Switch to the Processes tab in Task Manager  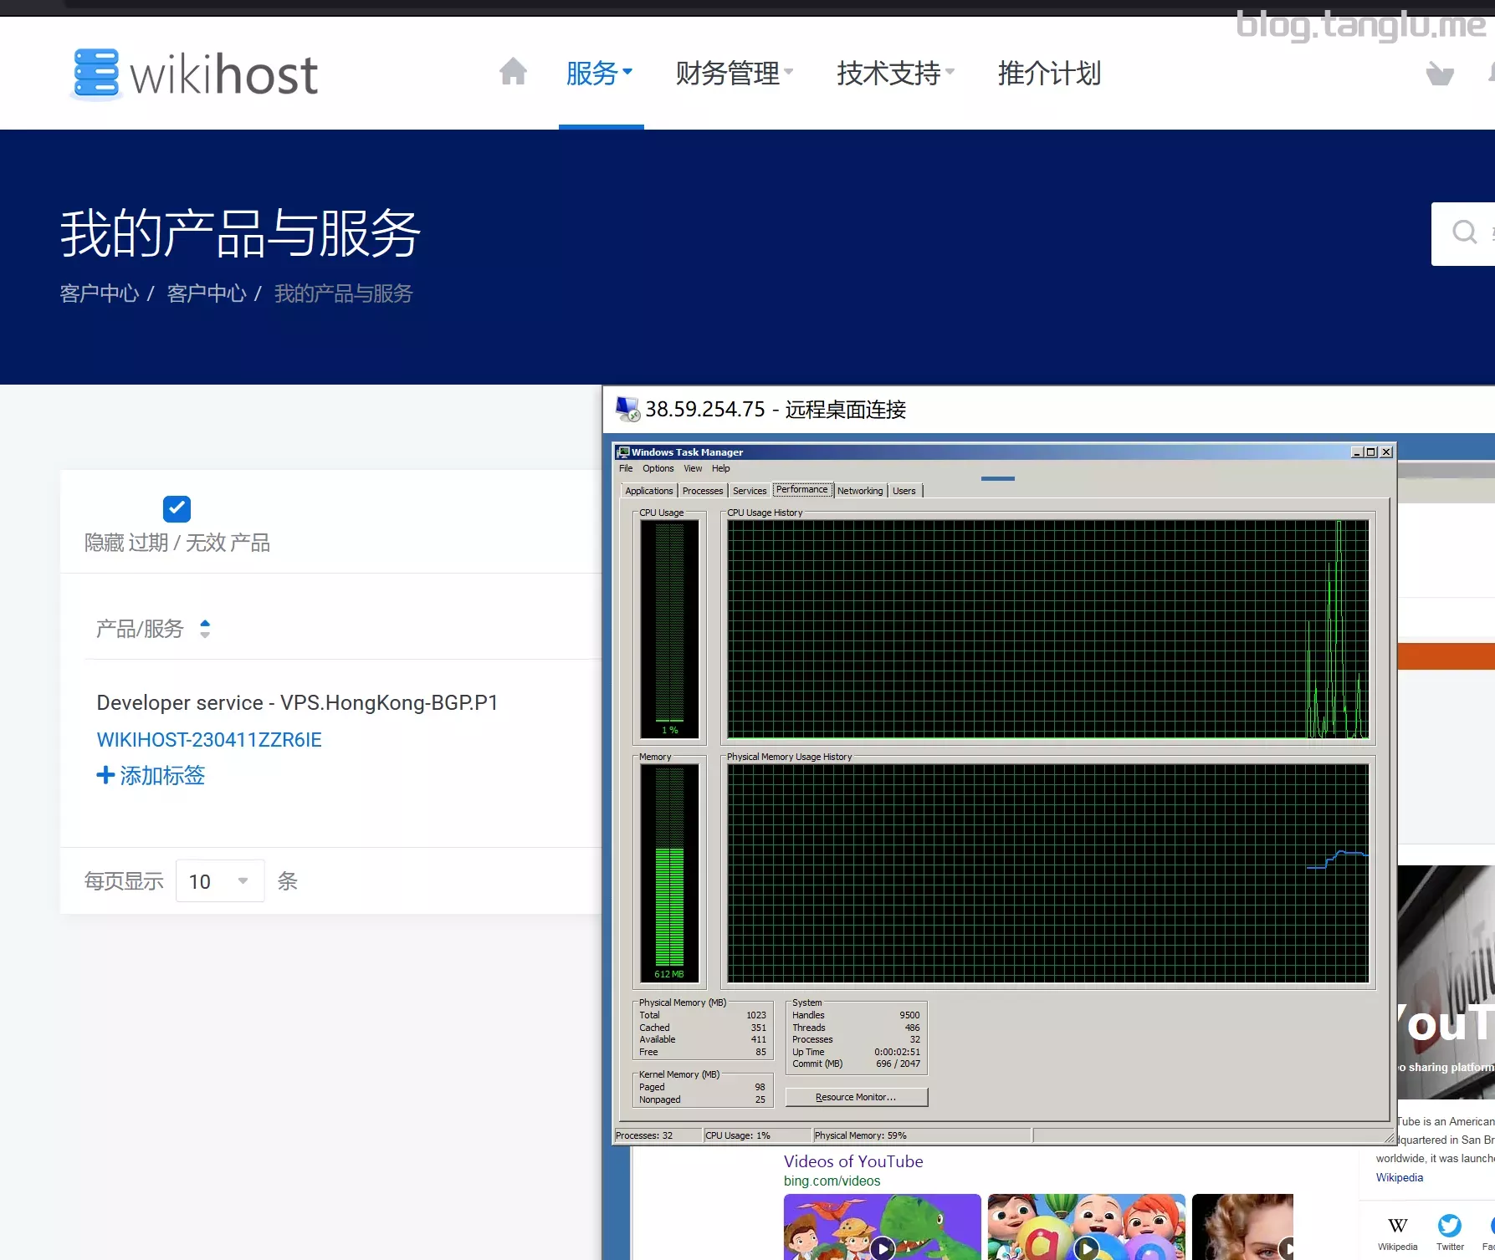[x=702, y=491]
